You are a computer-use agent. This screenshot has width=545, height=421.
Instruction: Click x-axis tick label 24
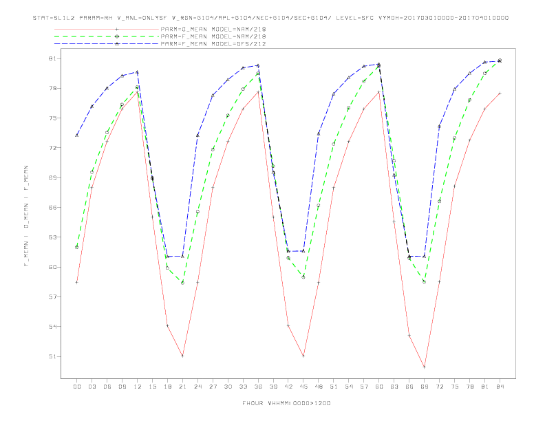pos(197,387)
